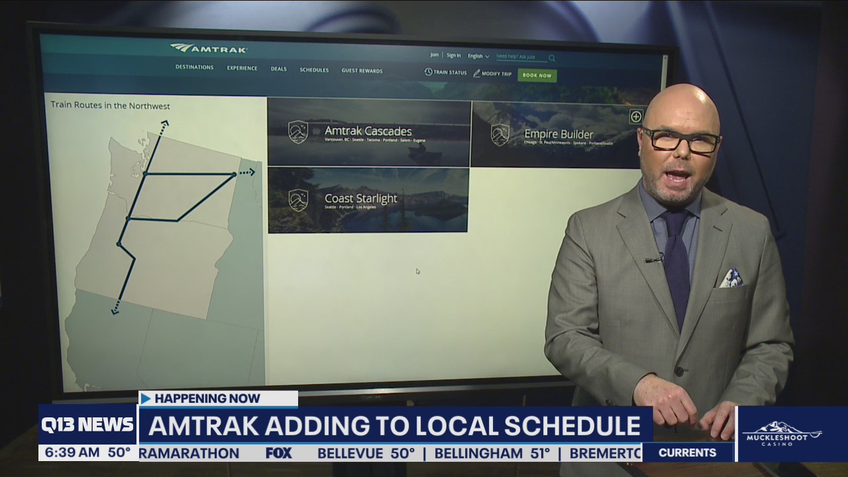Open the Amtrak Cascades route banner

pos(368,132)
